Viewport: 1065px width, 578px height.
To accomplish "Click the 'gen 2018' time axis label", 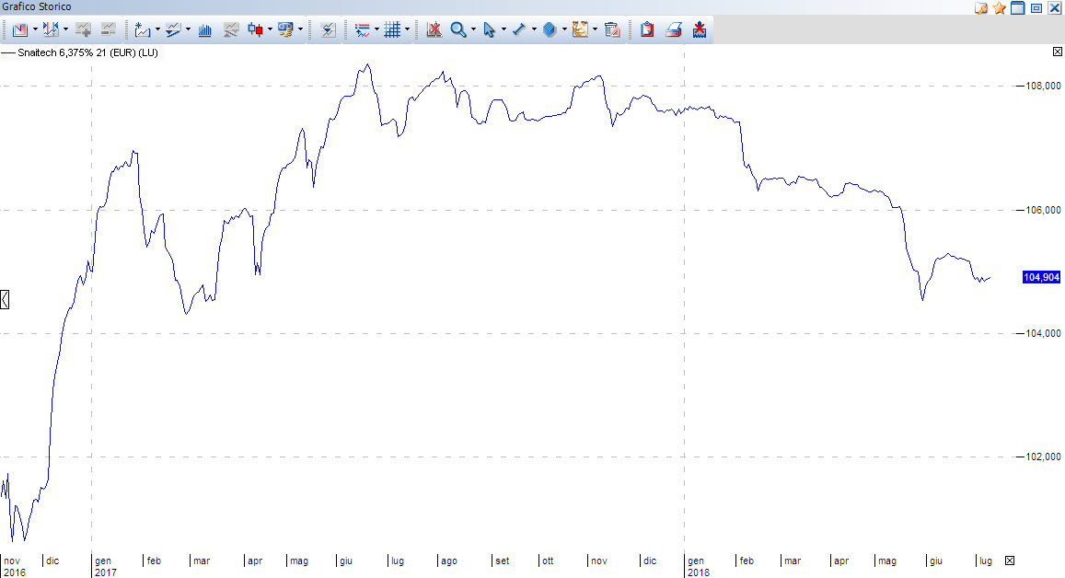I will pyautogui.click(x=696, y=565).
